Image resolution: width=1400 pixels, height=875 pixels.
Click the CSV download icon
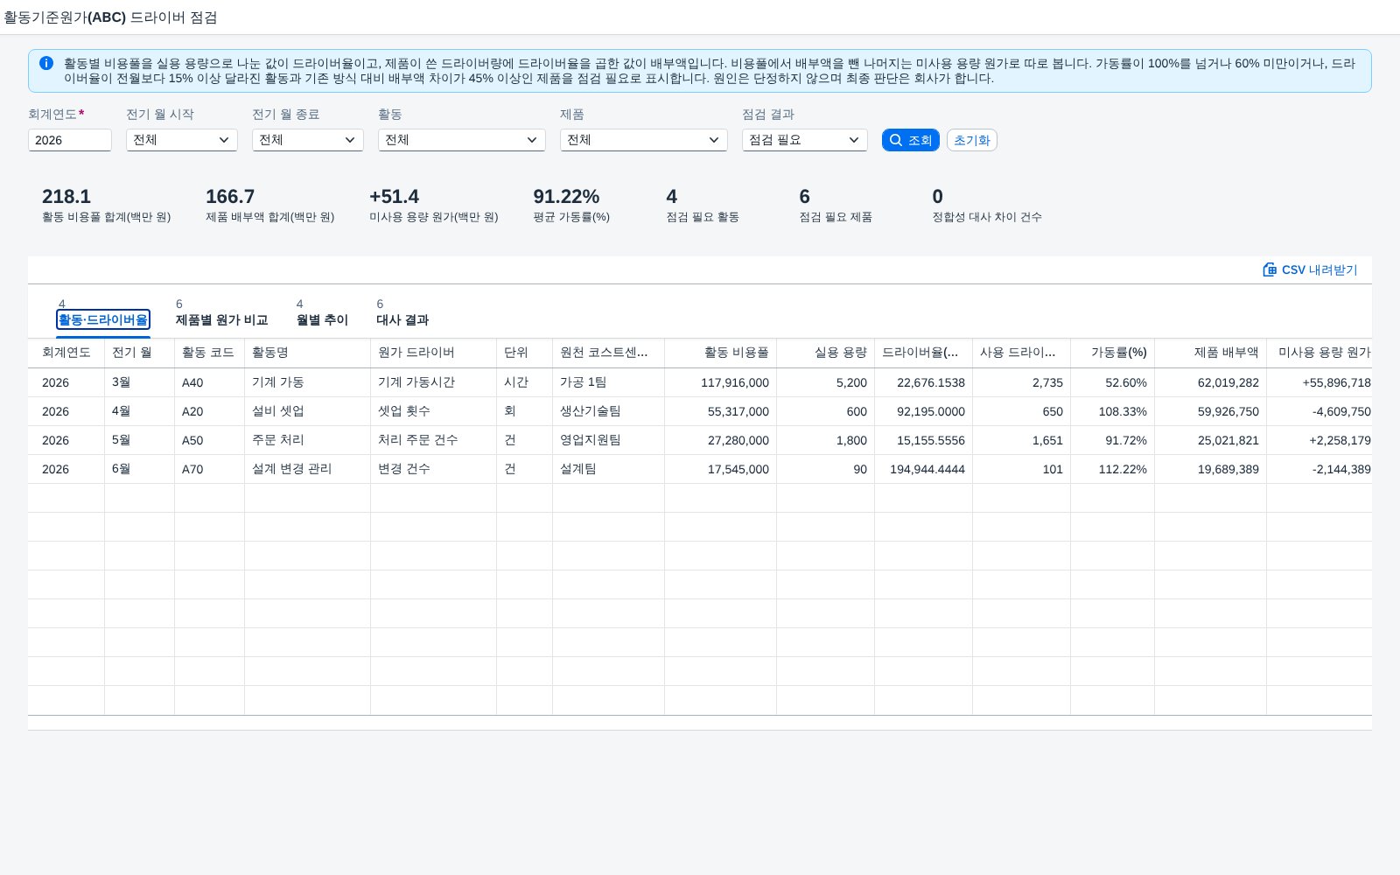click(x=1270, y=269)
